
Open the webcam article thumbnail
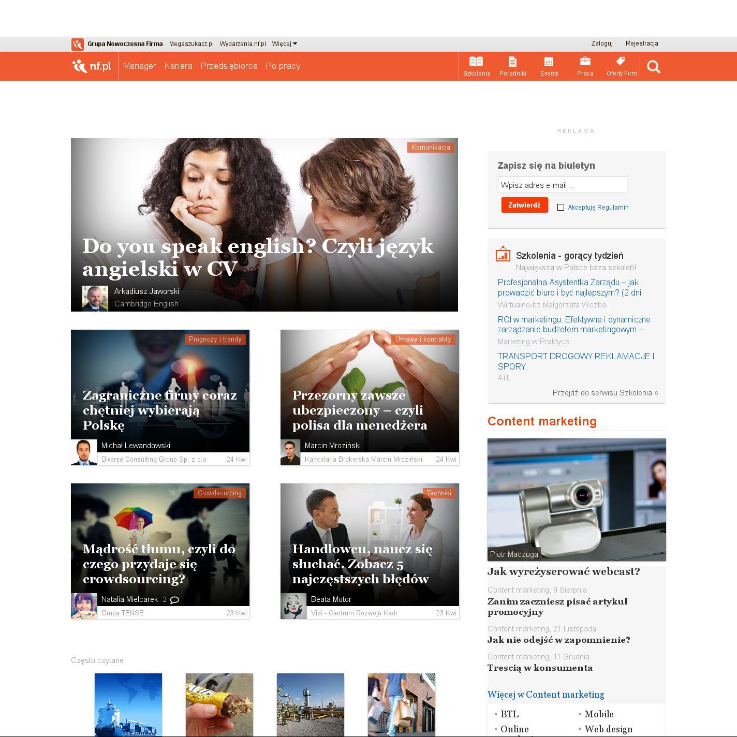point(577,499)
